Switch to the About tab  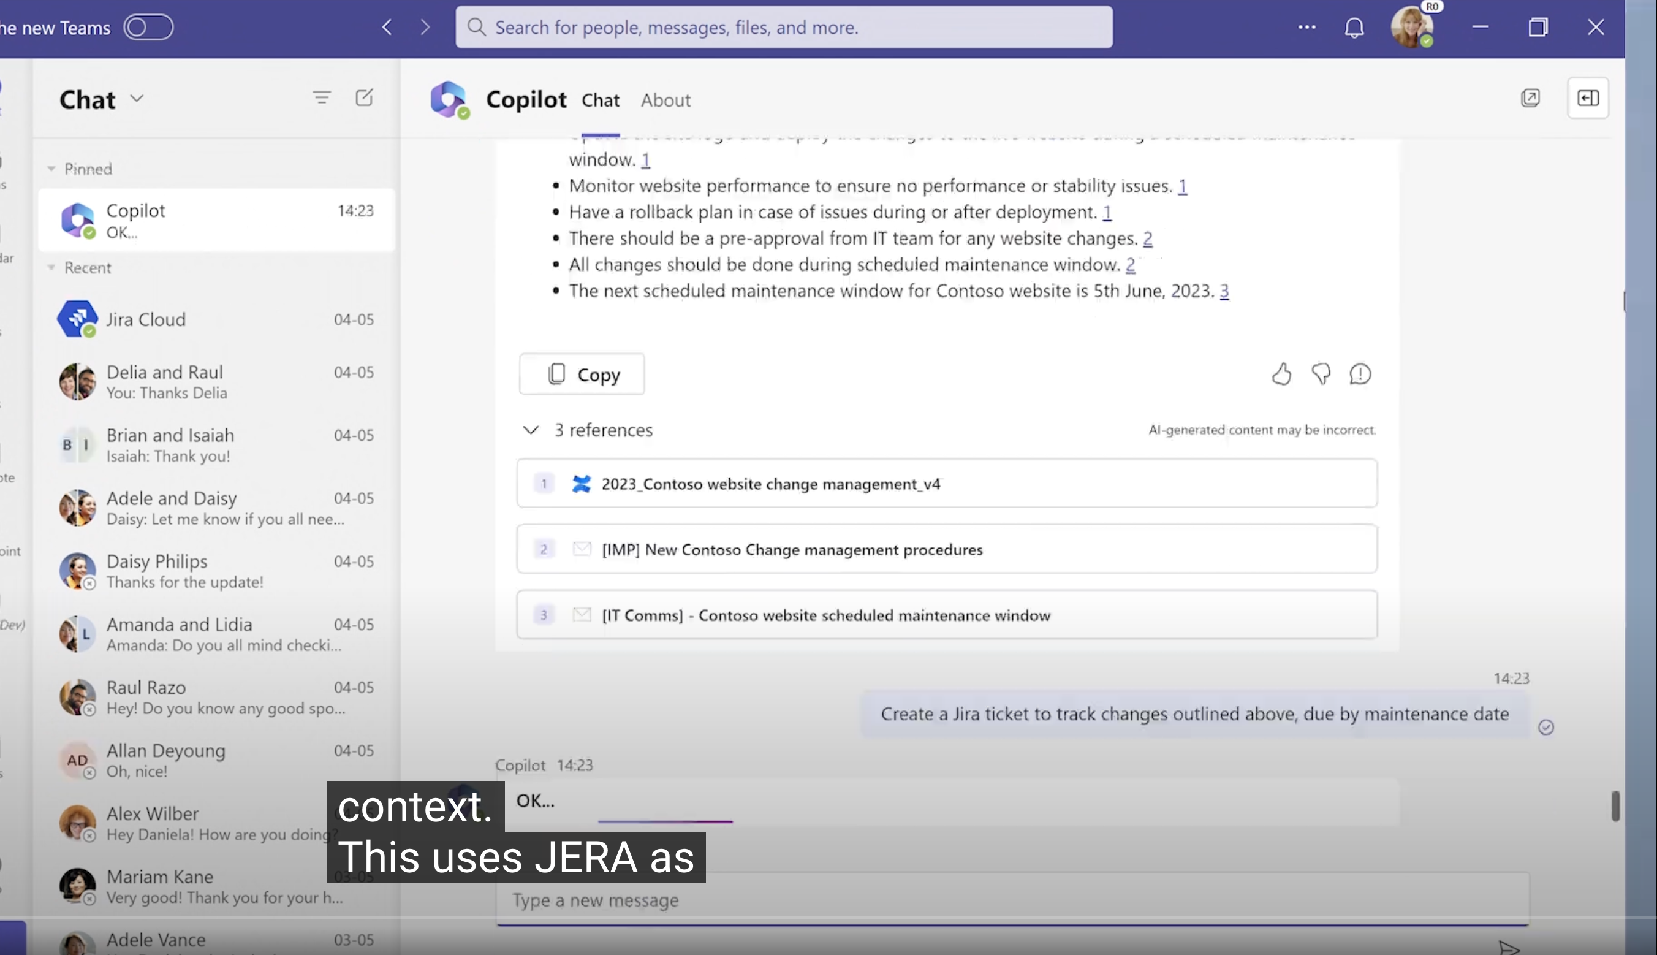point(665,100)
